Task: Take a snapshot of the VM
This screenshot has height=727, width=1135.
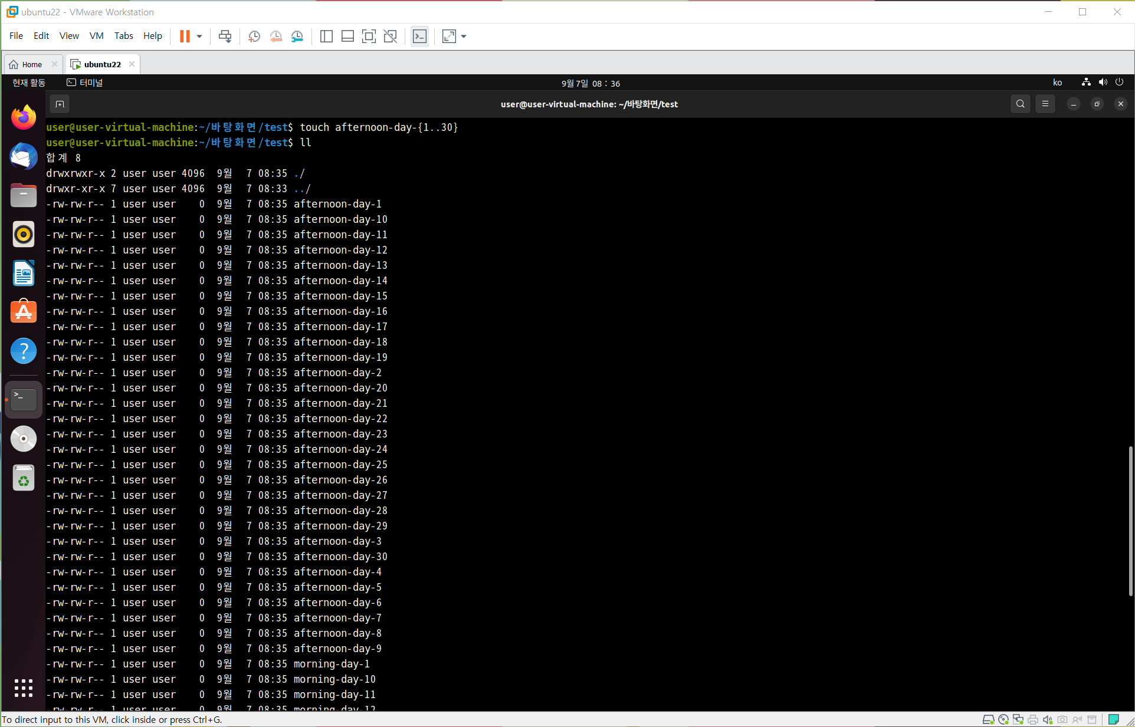Action: (254, 37)
